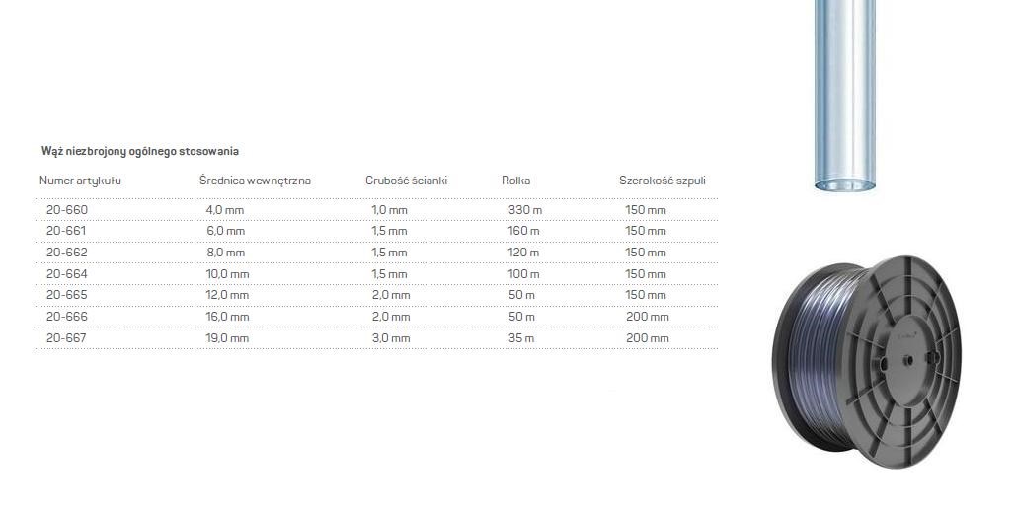Click the Grubość ścianki column header
This screenshot has width=1015, height=508.
coord(406,181)
